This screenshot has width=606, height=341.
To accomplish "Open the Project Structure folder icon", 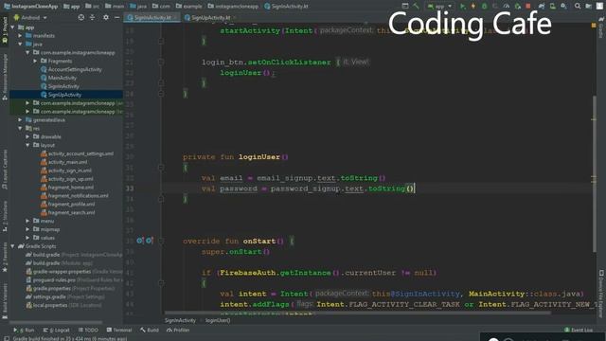I will tap(589, 7).
